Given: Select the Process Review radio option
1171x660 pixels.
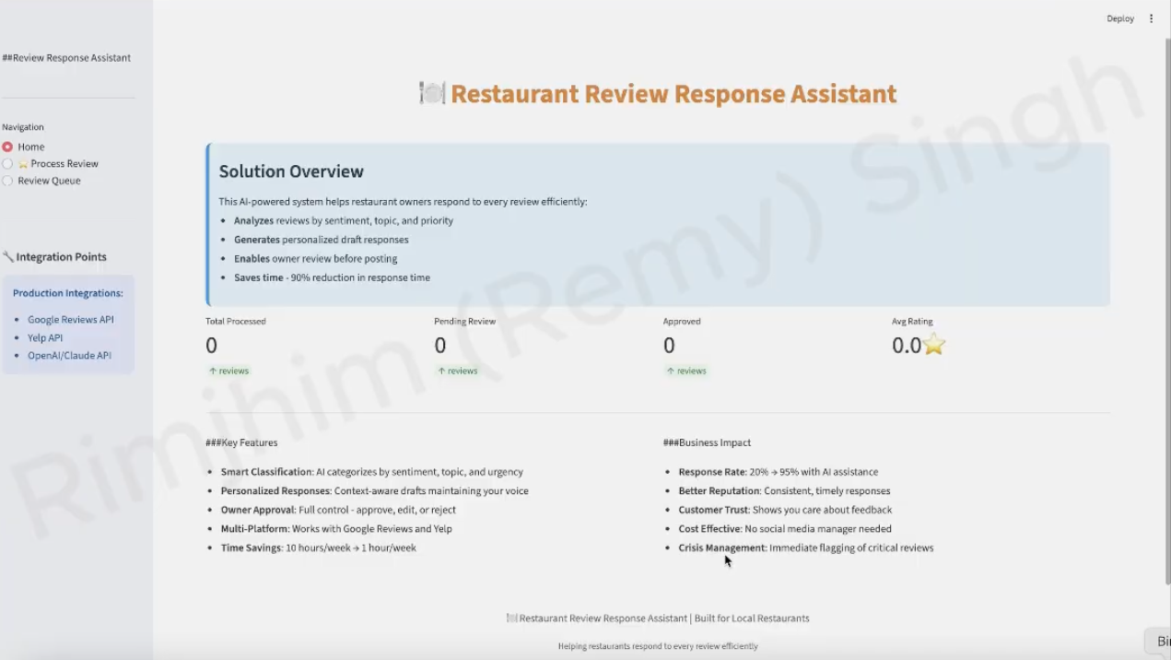Looking at the screenshot, I should 7,164.
